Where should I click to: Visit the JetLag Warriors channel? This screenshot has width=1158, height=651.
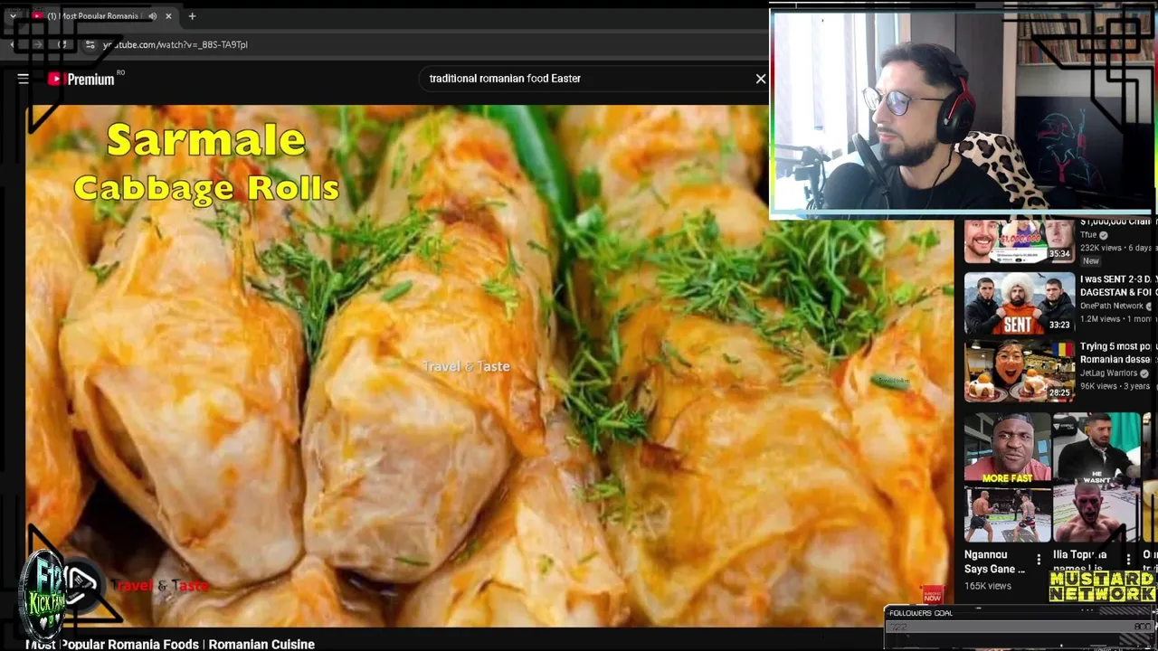(x=1108, y=373)
